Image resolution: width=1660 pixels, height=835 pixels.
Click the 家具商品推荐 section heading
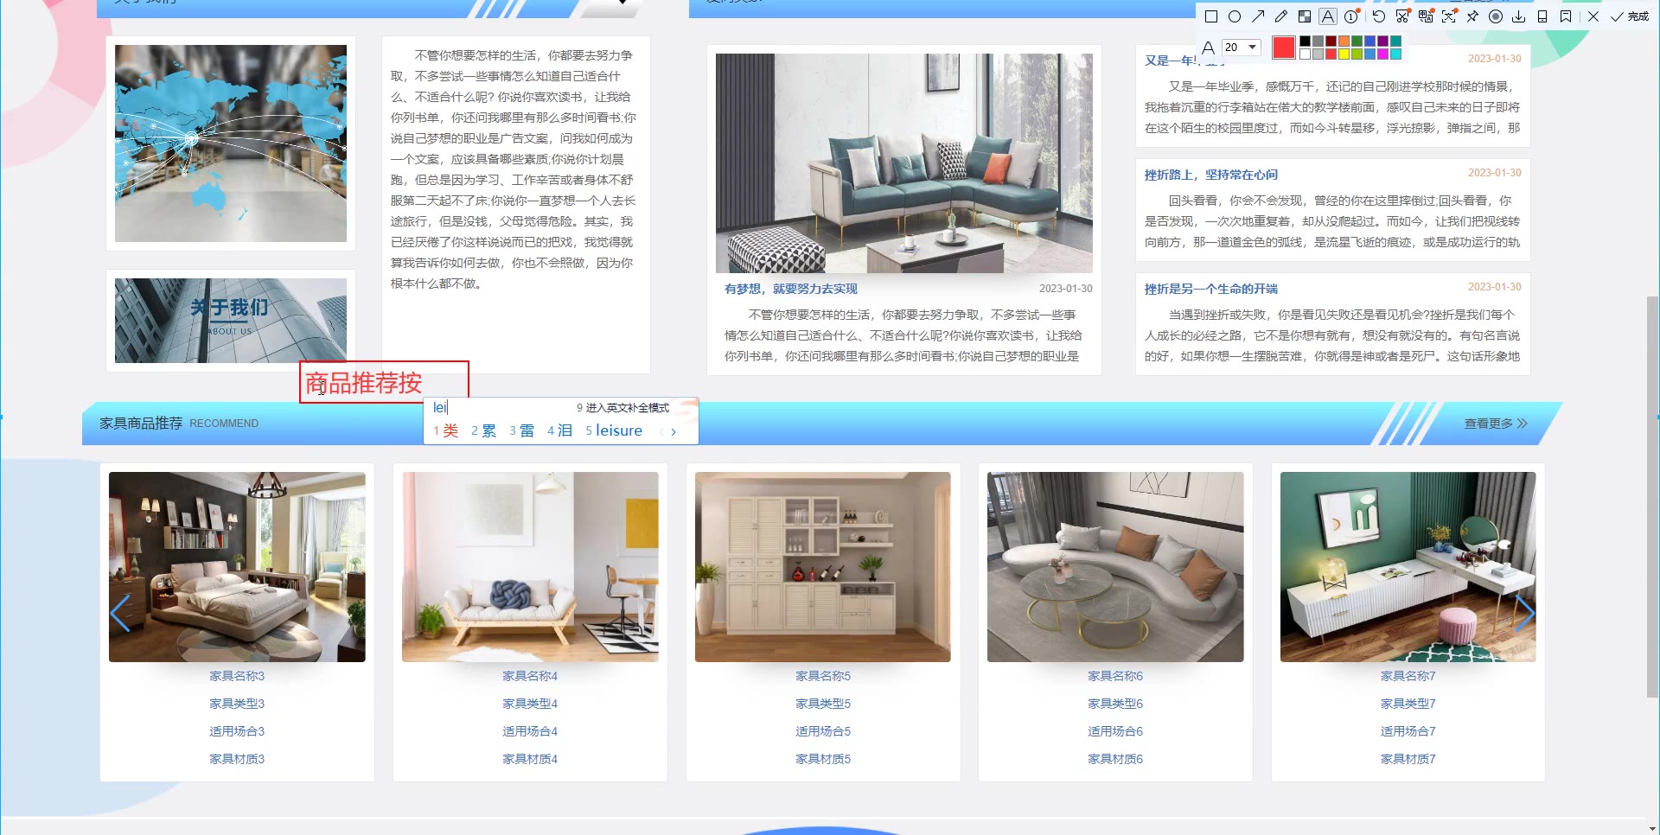point(141,424)
